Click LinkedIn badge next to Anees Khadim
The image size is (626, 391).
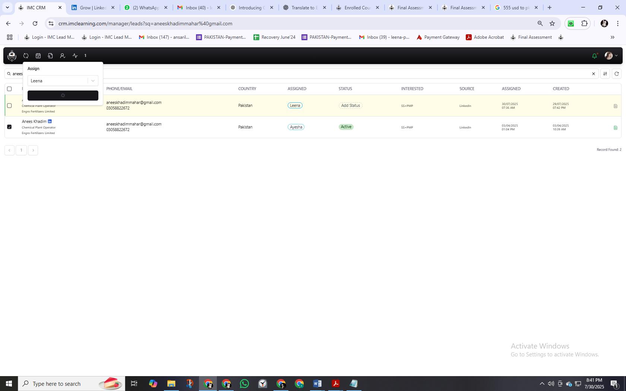click(50, 121)
